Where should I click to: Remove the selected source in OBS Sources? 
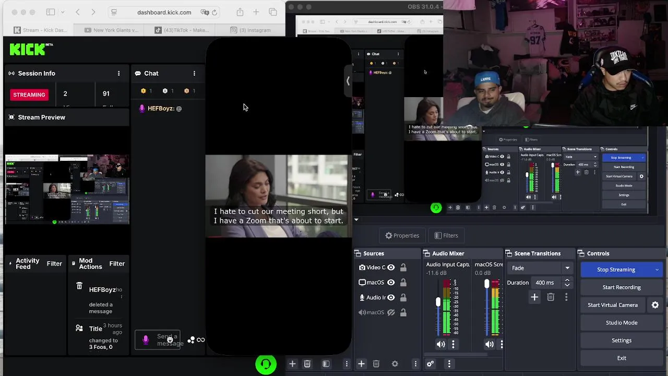tap(376, 363)
